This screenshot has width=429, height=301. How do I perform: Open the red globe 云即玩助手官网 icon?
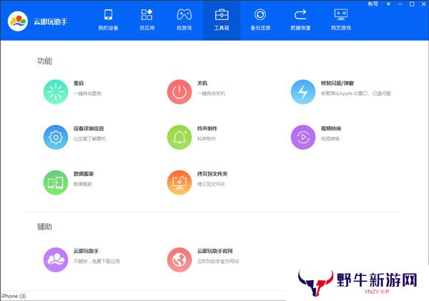[179, 260]
